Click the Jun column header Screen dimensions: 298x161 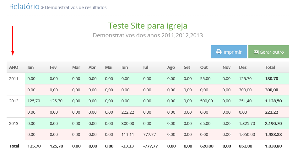click(x=124, y=67)
